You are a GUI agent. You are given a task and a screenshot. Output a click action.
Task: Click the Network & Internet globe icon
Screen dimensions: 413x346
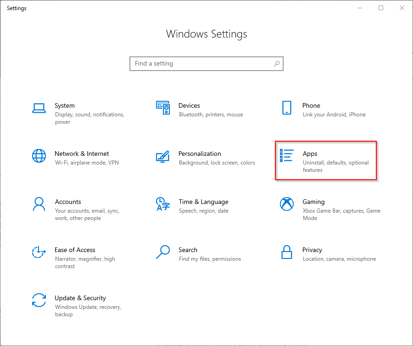tap(39, 156)
